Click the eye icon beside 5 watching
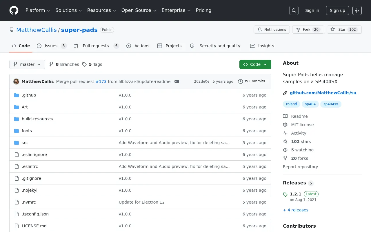This screenshot has width=371, height=232. point(285,150)
